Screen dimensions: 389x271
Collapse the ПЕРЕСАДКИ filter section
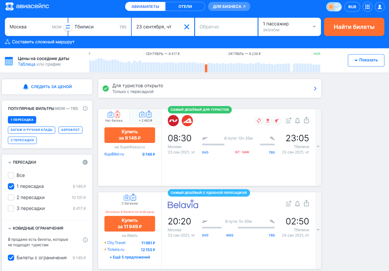point(10,162)
